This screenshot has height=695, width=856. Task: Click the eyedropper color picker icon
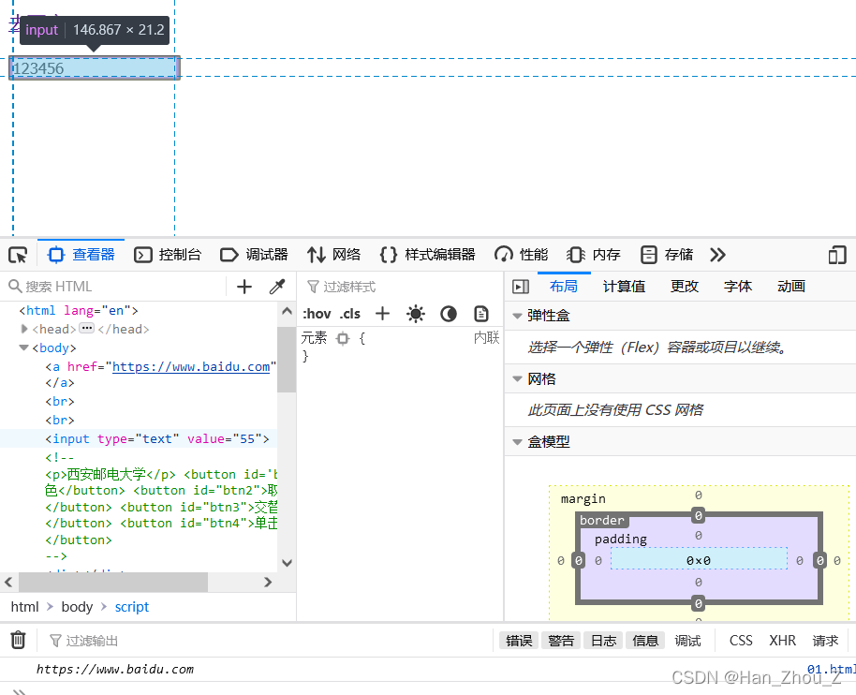[277, 287]
